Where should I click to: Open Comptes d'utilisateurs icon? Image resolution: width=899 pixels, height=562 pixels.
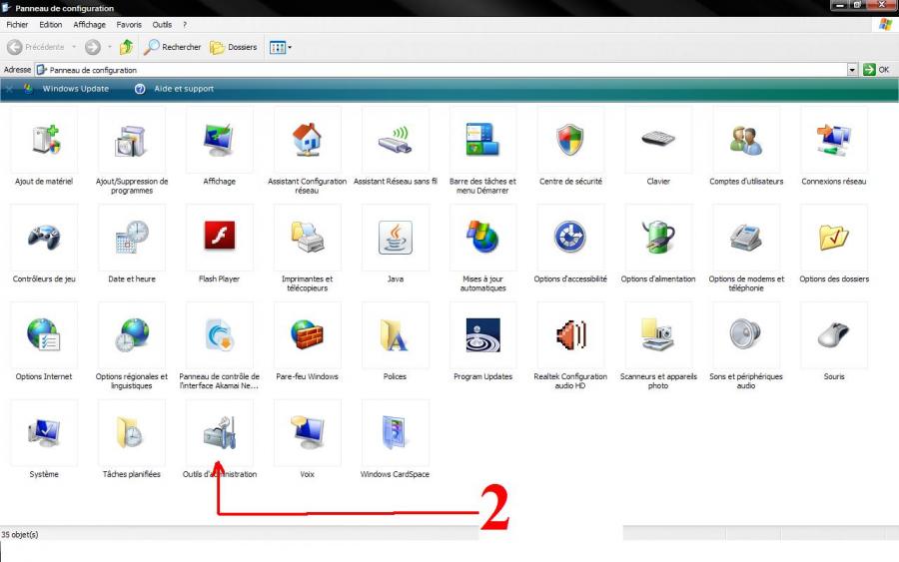tap(746, 141)
